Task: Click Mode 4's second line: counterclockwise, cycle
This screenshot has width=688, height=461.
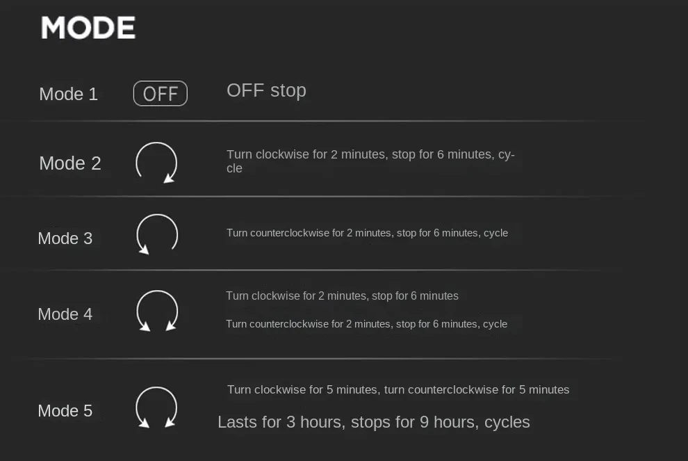Action: (x=366, y=324)
